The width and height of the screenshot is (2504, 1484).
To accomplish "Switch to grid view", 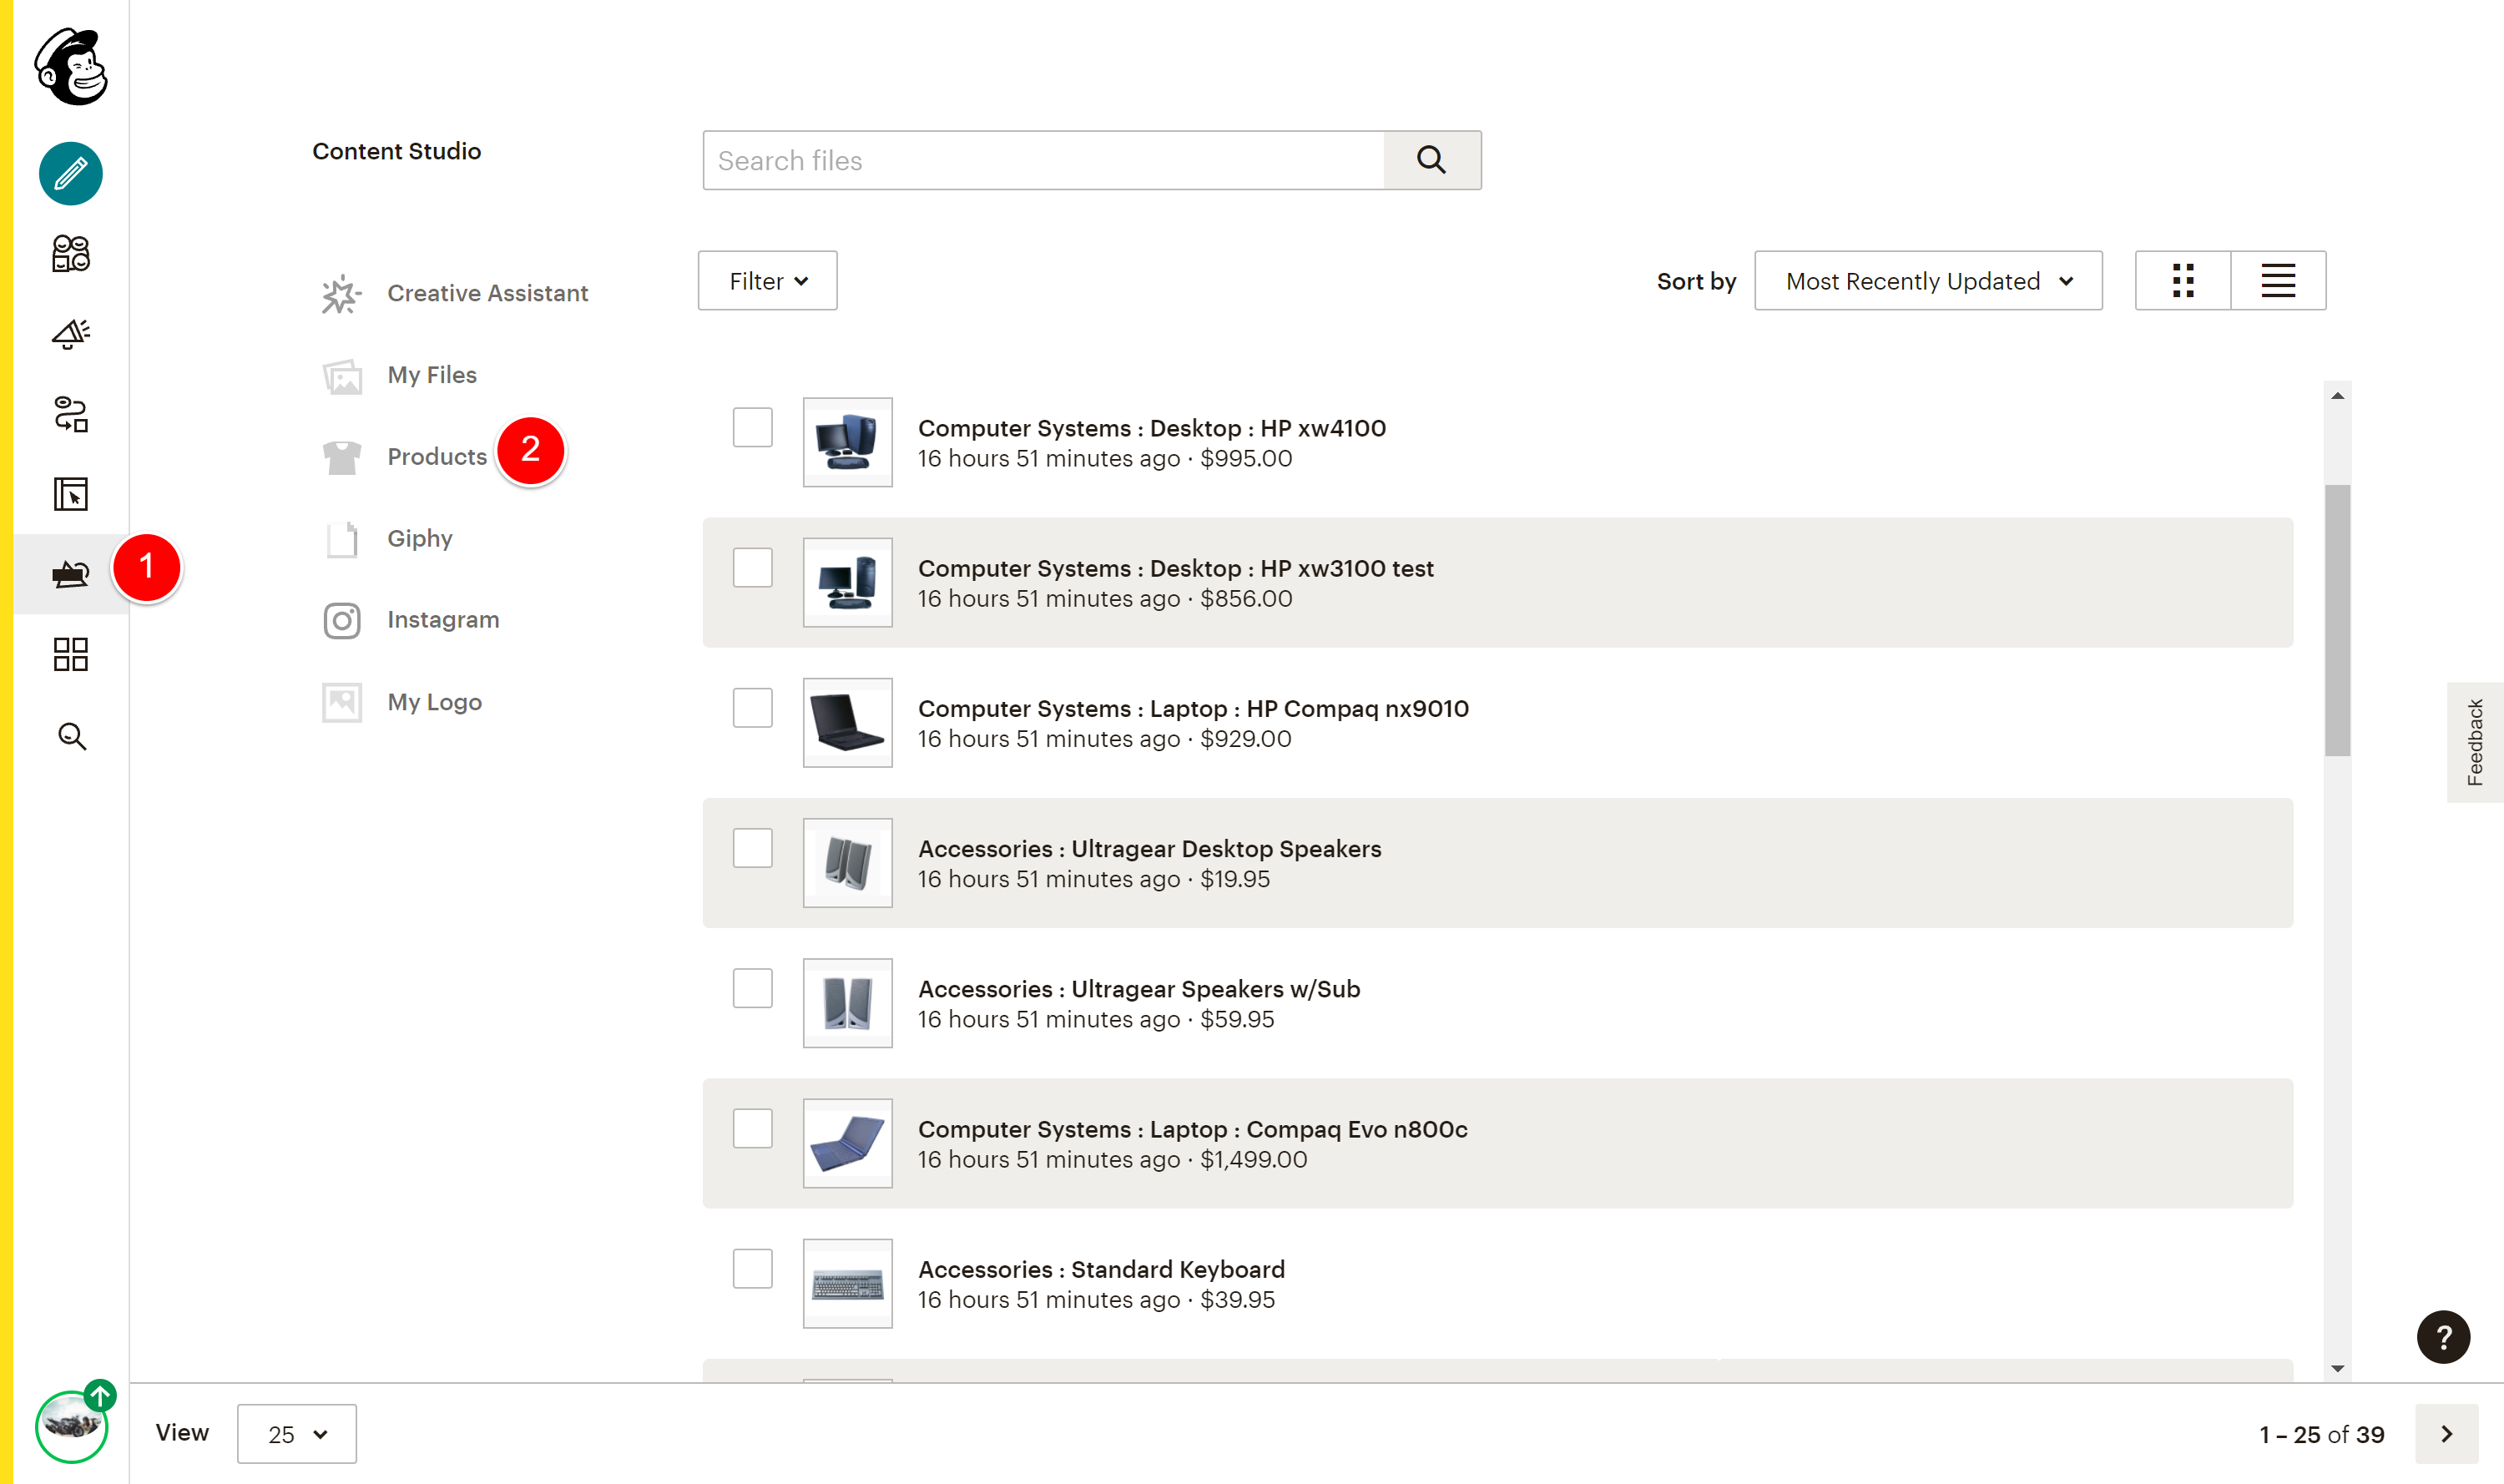I will 2183,281.
